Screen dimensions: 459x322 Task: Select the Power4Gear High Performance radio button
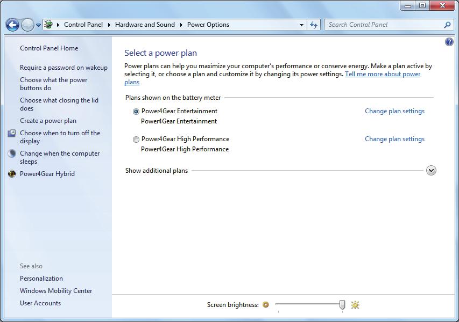pos(136,140)
